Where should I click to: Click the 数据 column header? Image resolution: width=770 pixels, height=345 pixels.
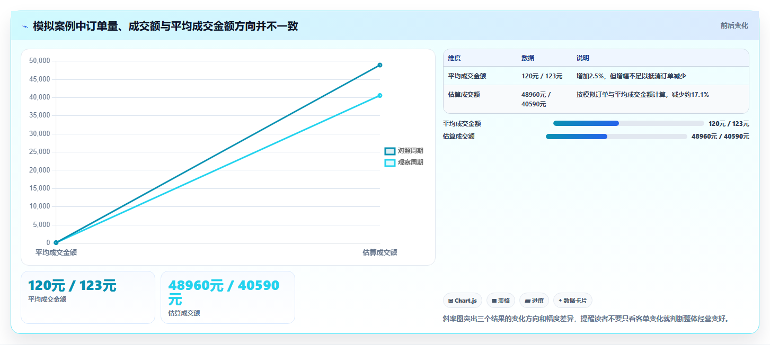(x=528, y=58)
